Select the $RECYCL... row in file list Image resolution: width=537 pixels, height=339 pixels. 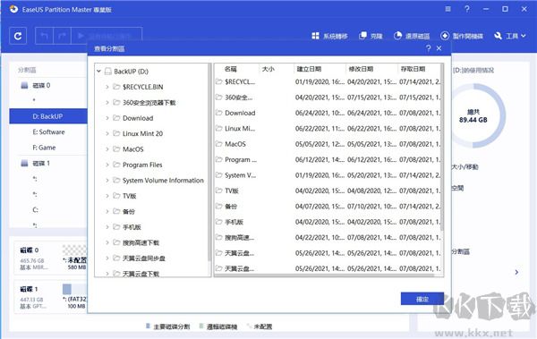click(x=328, y=81)
